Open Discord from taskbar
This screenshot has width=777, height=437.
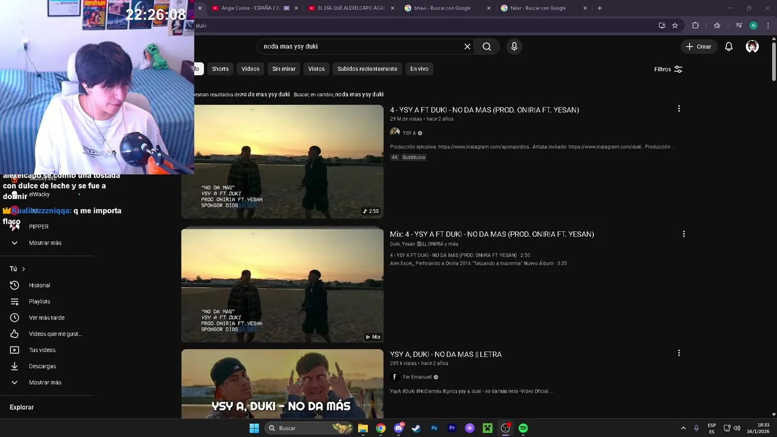click(399, 428)
